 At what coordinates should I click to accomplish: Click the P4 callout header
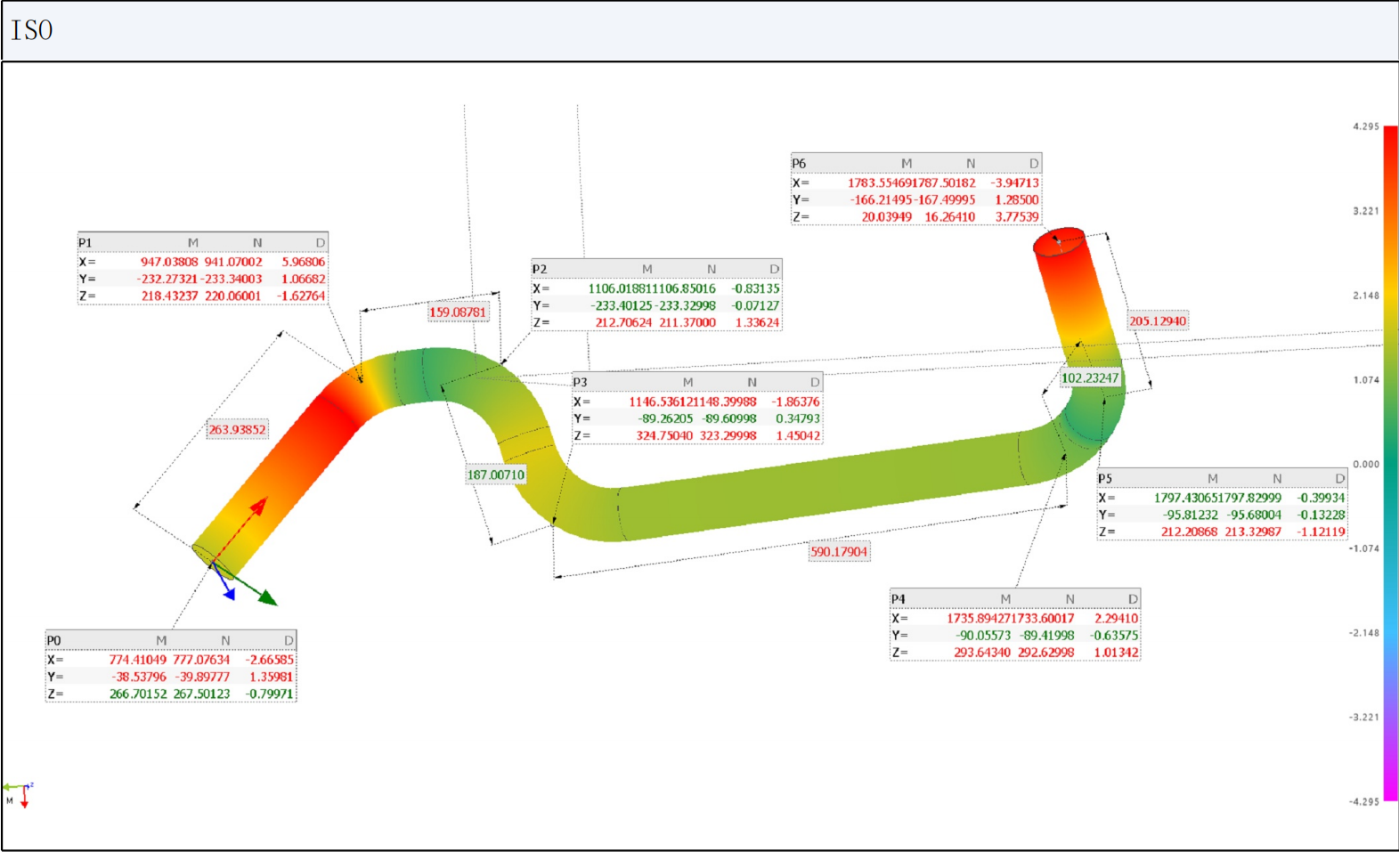point(1014,599)
